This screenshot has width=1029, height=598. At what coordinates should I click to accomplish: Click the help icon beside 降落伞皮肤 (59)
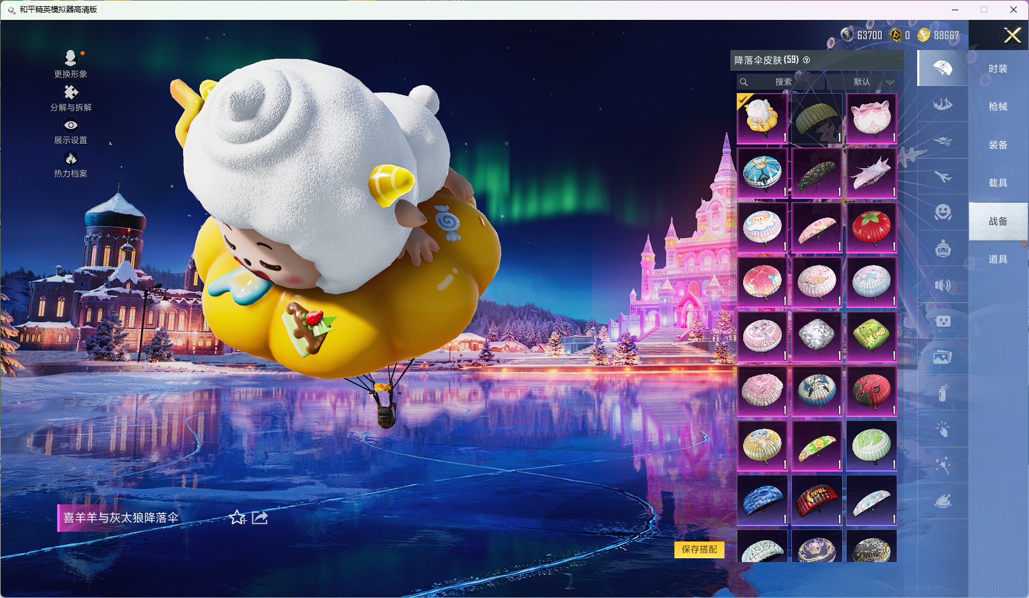(807, 60)
